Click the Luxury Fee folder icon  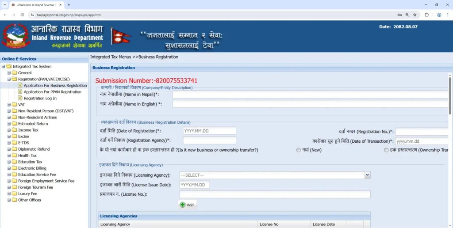point(15,194)
